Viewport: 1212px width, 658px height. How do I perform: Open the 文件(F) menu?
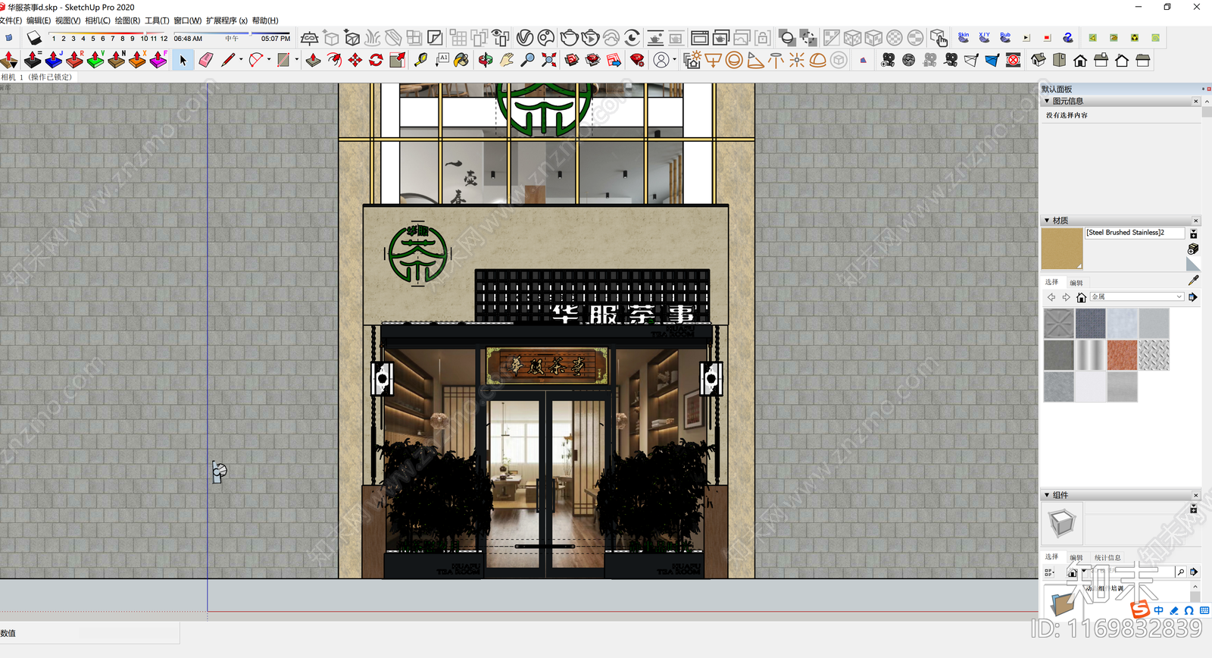point(11,20)
